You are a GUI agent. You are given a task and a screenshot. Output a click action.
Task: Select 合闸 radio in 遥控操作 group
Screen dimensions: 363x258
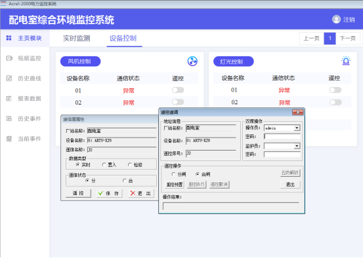pos(198,174)
